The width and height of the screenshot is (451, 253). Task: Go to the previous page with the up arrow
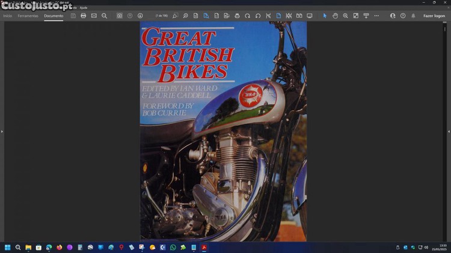click(130, 16)
